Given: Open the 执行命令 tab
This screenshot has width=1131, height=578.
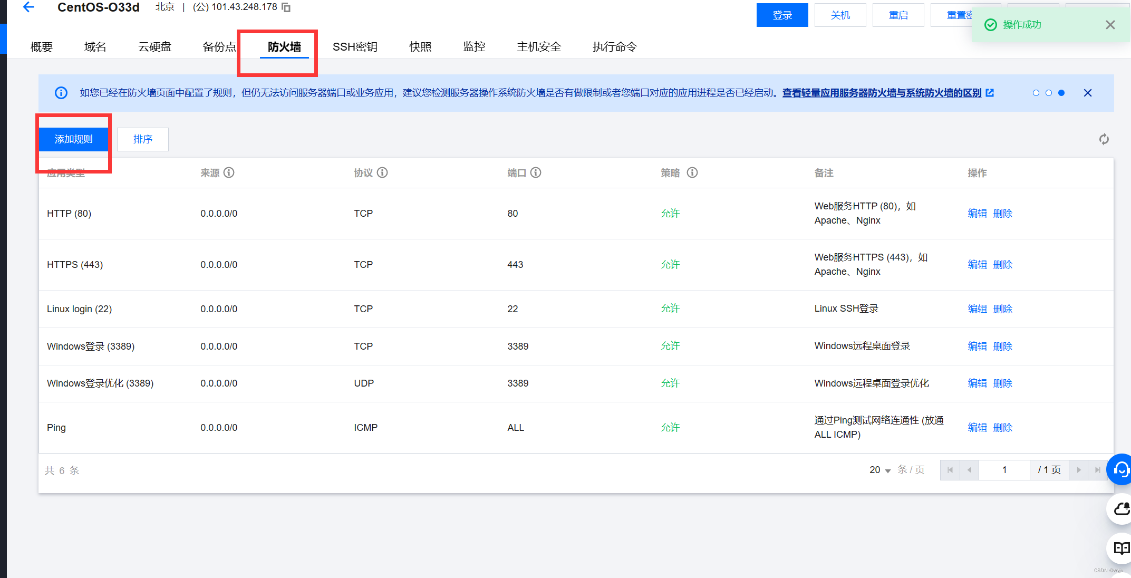Looking at the screenshot, I should pos(615,47).
